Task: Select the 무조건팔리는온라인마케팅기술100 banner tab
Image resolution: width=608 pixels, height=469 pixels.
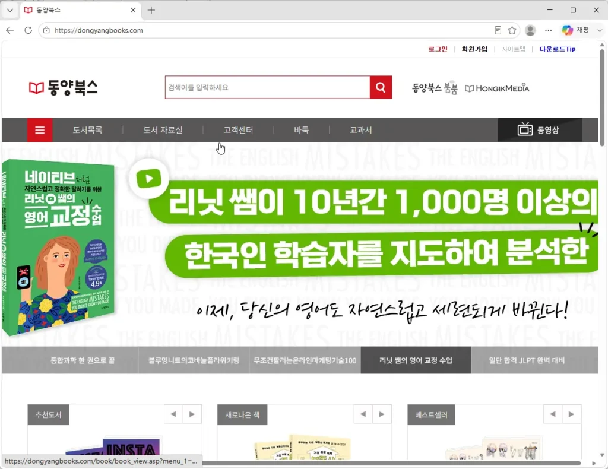Action: point(305,360)
